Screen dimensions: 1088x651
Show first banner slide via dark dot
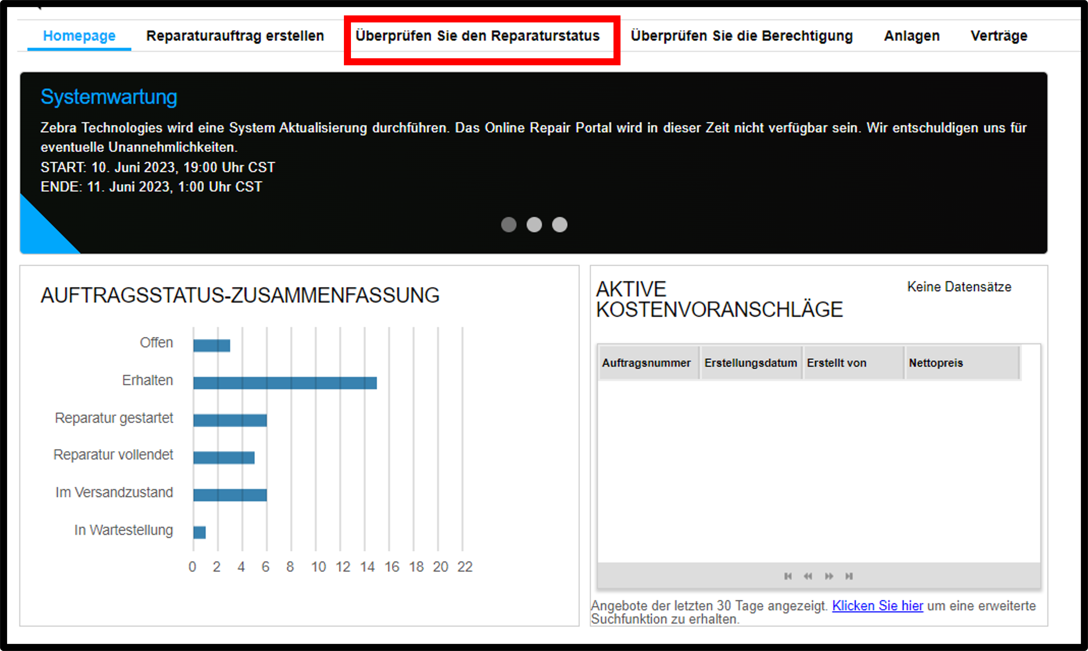(x=509, y=225)
